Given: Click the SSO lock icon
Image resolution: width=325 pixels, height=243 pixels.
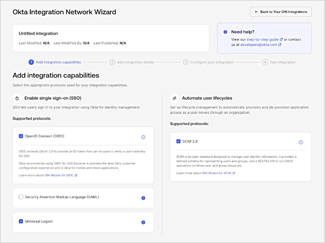Looking at the screenshot, I should click(x=17, y=98).
